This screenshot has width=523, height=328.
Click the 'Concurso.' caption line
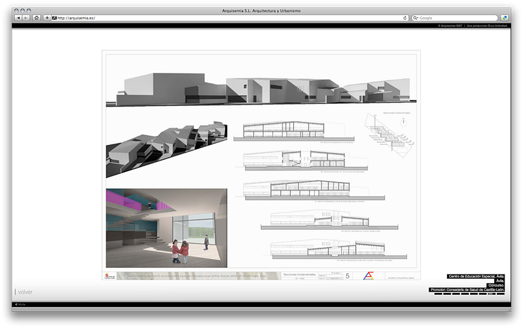click(x=496, y=285)
